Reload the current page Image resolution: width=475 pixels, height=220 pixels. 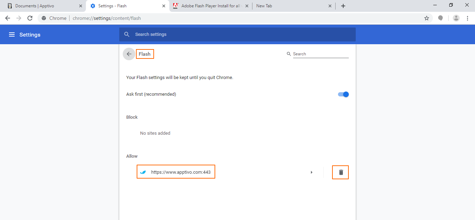30,18
